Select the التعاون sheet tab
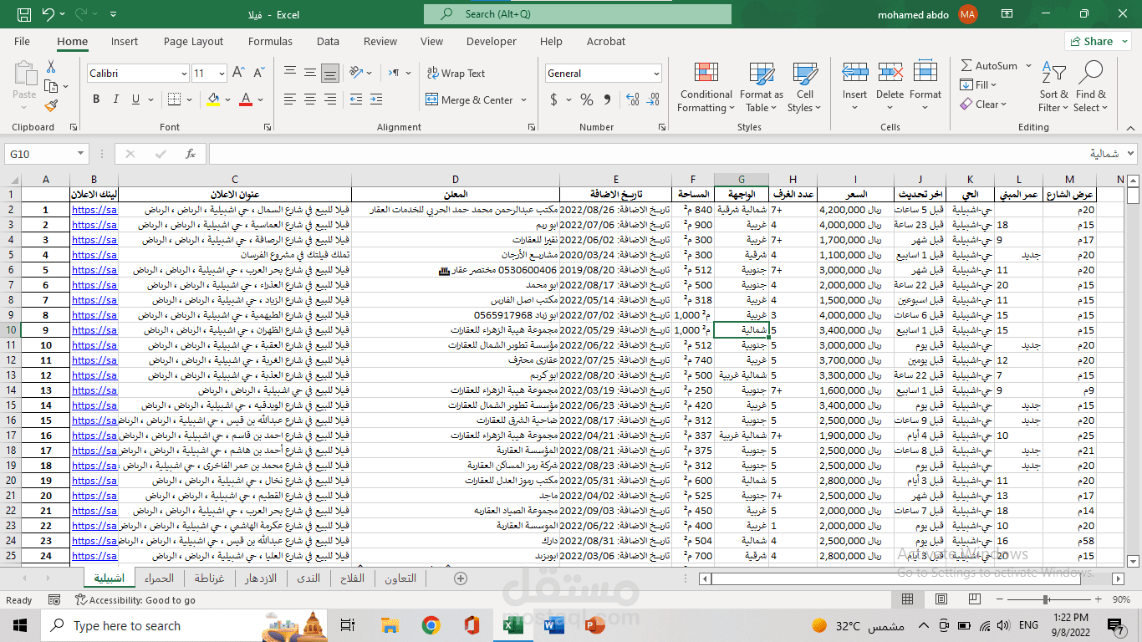The image size is (1142, 642). [400, 578]
